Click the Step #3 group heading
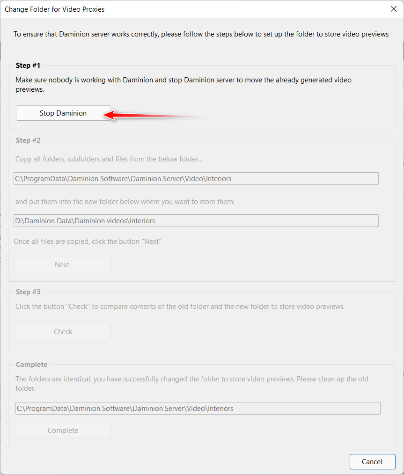This screenshot has width=404, height=475. point(28,292)
